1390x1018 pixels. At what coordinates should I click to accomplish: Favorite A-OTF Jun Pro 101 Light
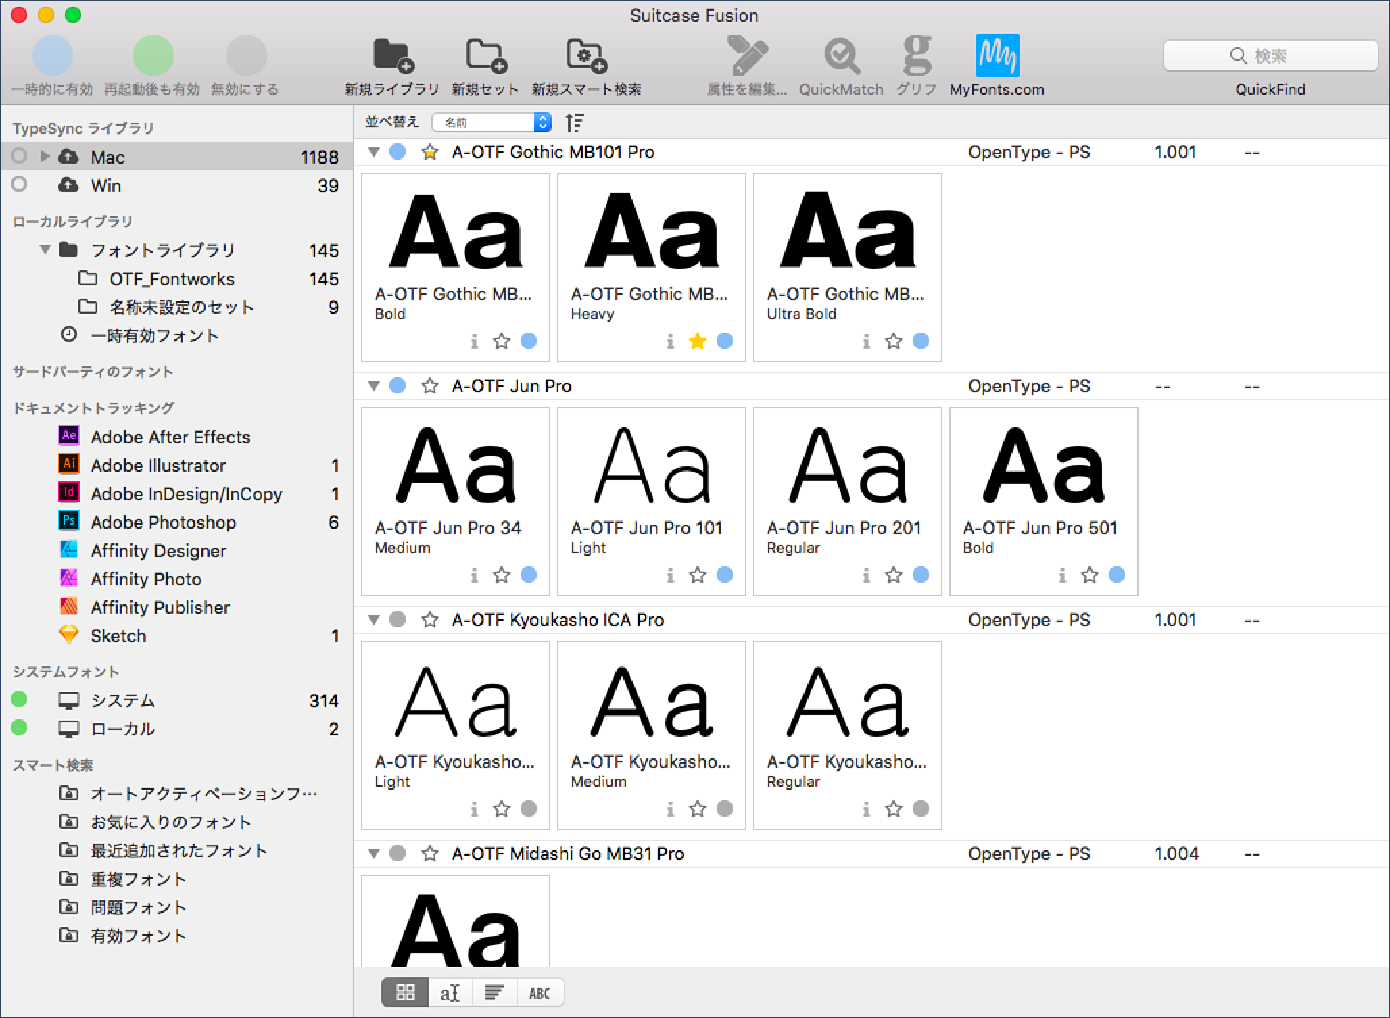(x=698, y=575)
